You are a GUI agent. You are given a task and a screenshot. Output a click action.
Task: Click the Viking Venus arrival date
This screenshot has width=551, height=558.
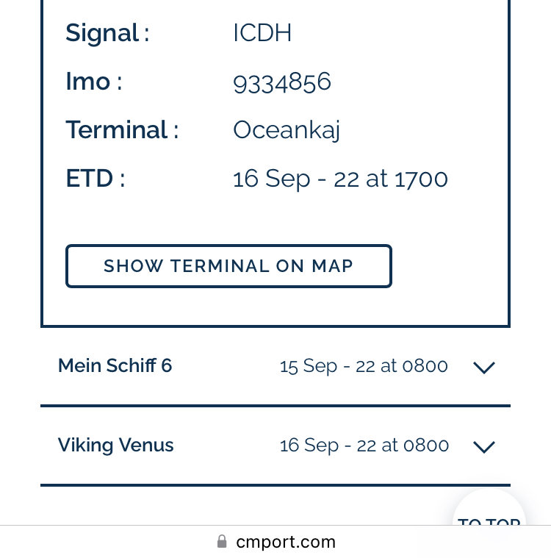click(x=364, y=446)
